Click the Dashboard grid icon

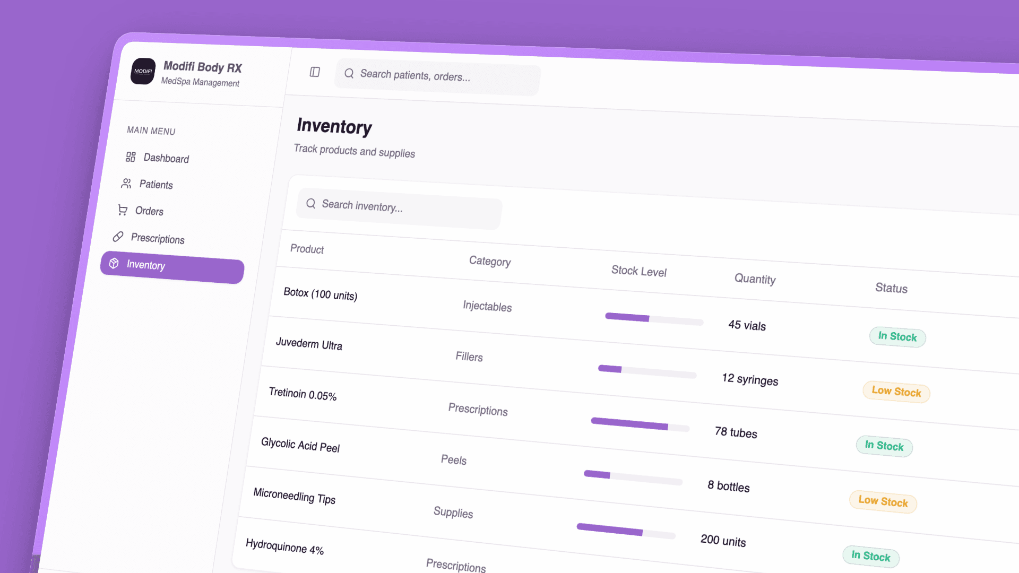click(131, 157)
